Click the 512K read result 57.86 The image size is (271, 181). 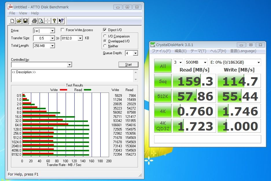[x=194, y=96]
